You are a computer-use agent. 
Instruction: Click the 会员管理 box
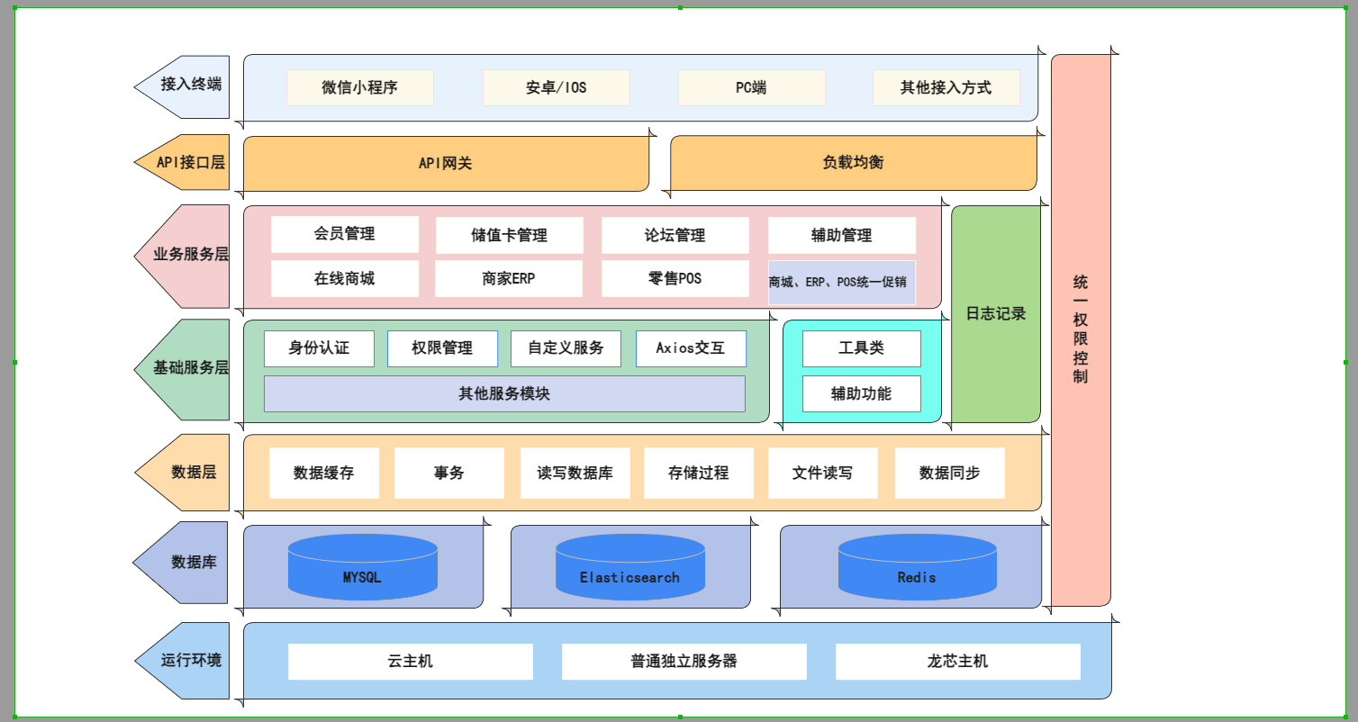click(x=345, y=235)
